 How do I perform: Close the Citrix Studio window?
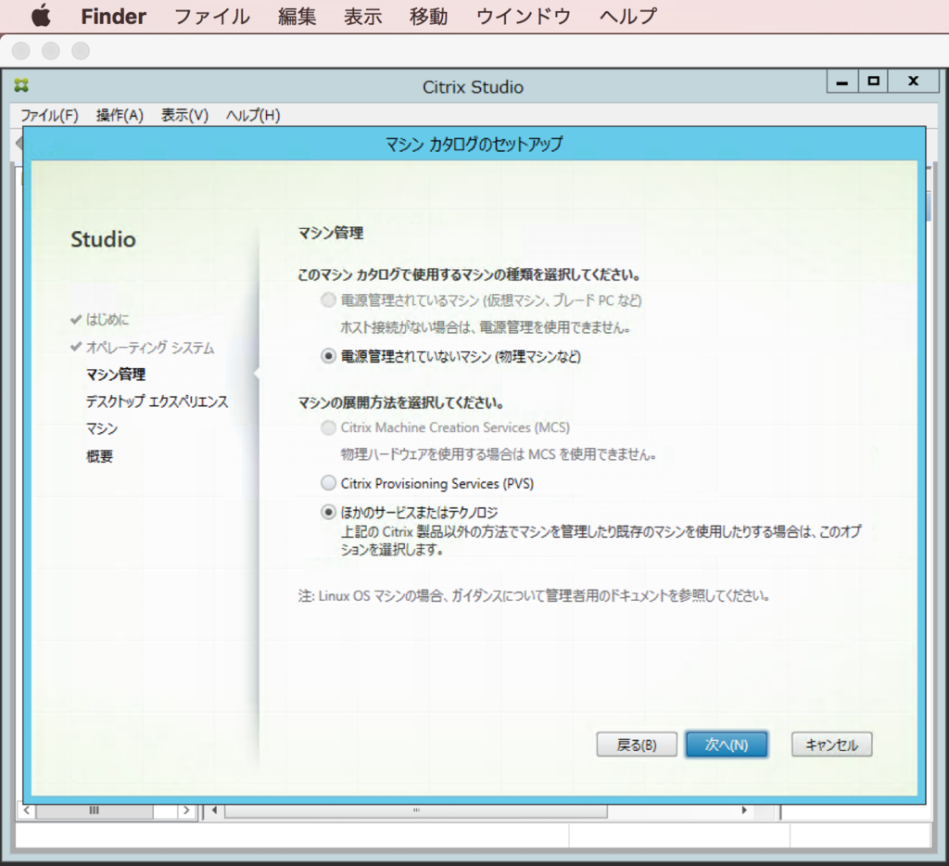[x=913, y=82]
